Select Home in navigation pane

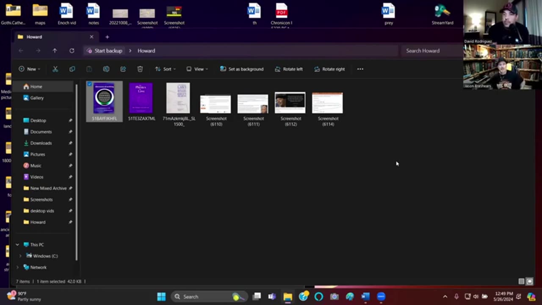(43, 86)
